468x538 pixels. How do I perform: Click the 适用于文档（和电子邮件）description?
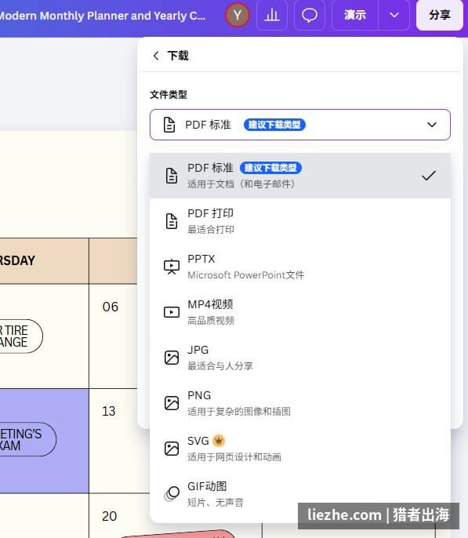click(241, 184)
